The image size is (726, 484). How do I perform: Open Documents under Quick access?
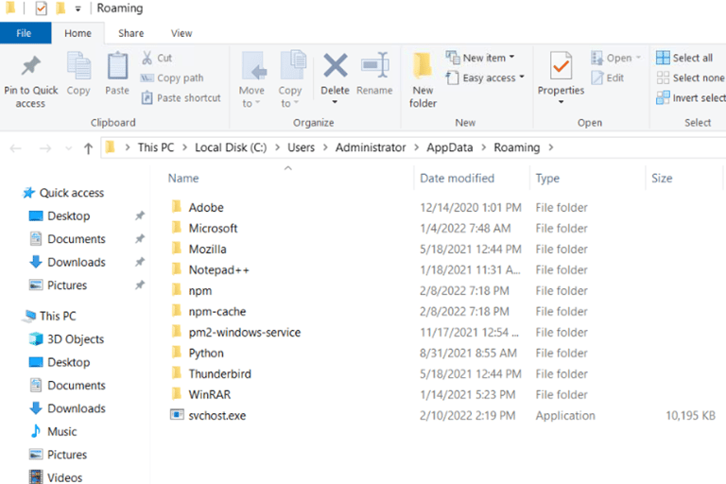click(76, 239)
